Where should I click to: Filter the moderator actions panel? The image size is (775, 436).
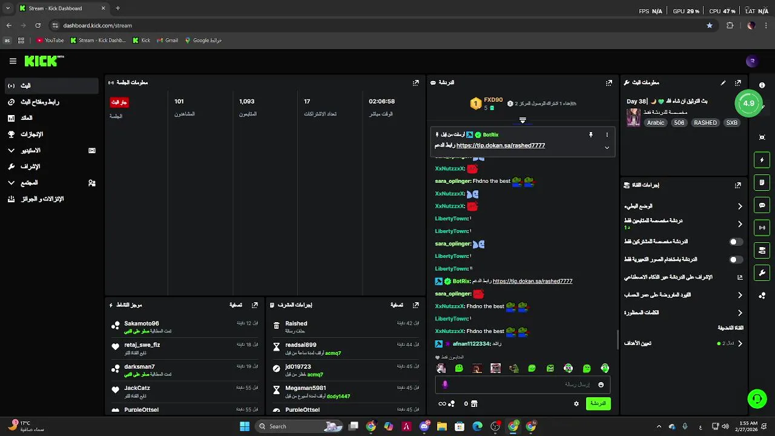[397, 305]
